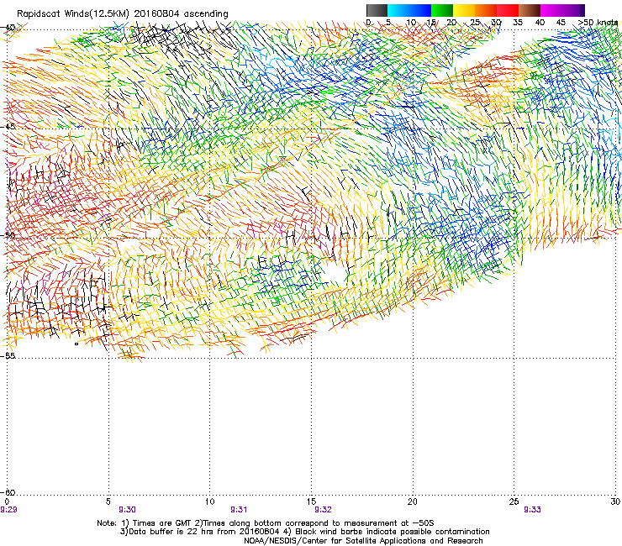622x546 pixels.
Task: Click the -55 latitude axis label
Action: pos(8,355)
